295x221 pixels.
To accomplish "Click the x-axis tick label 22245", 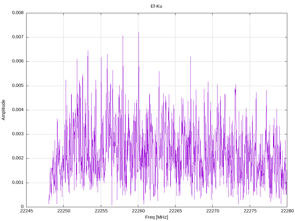I will point(26,211).
